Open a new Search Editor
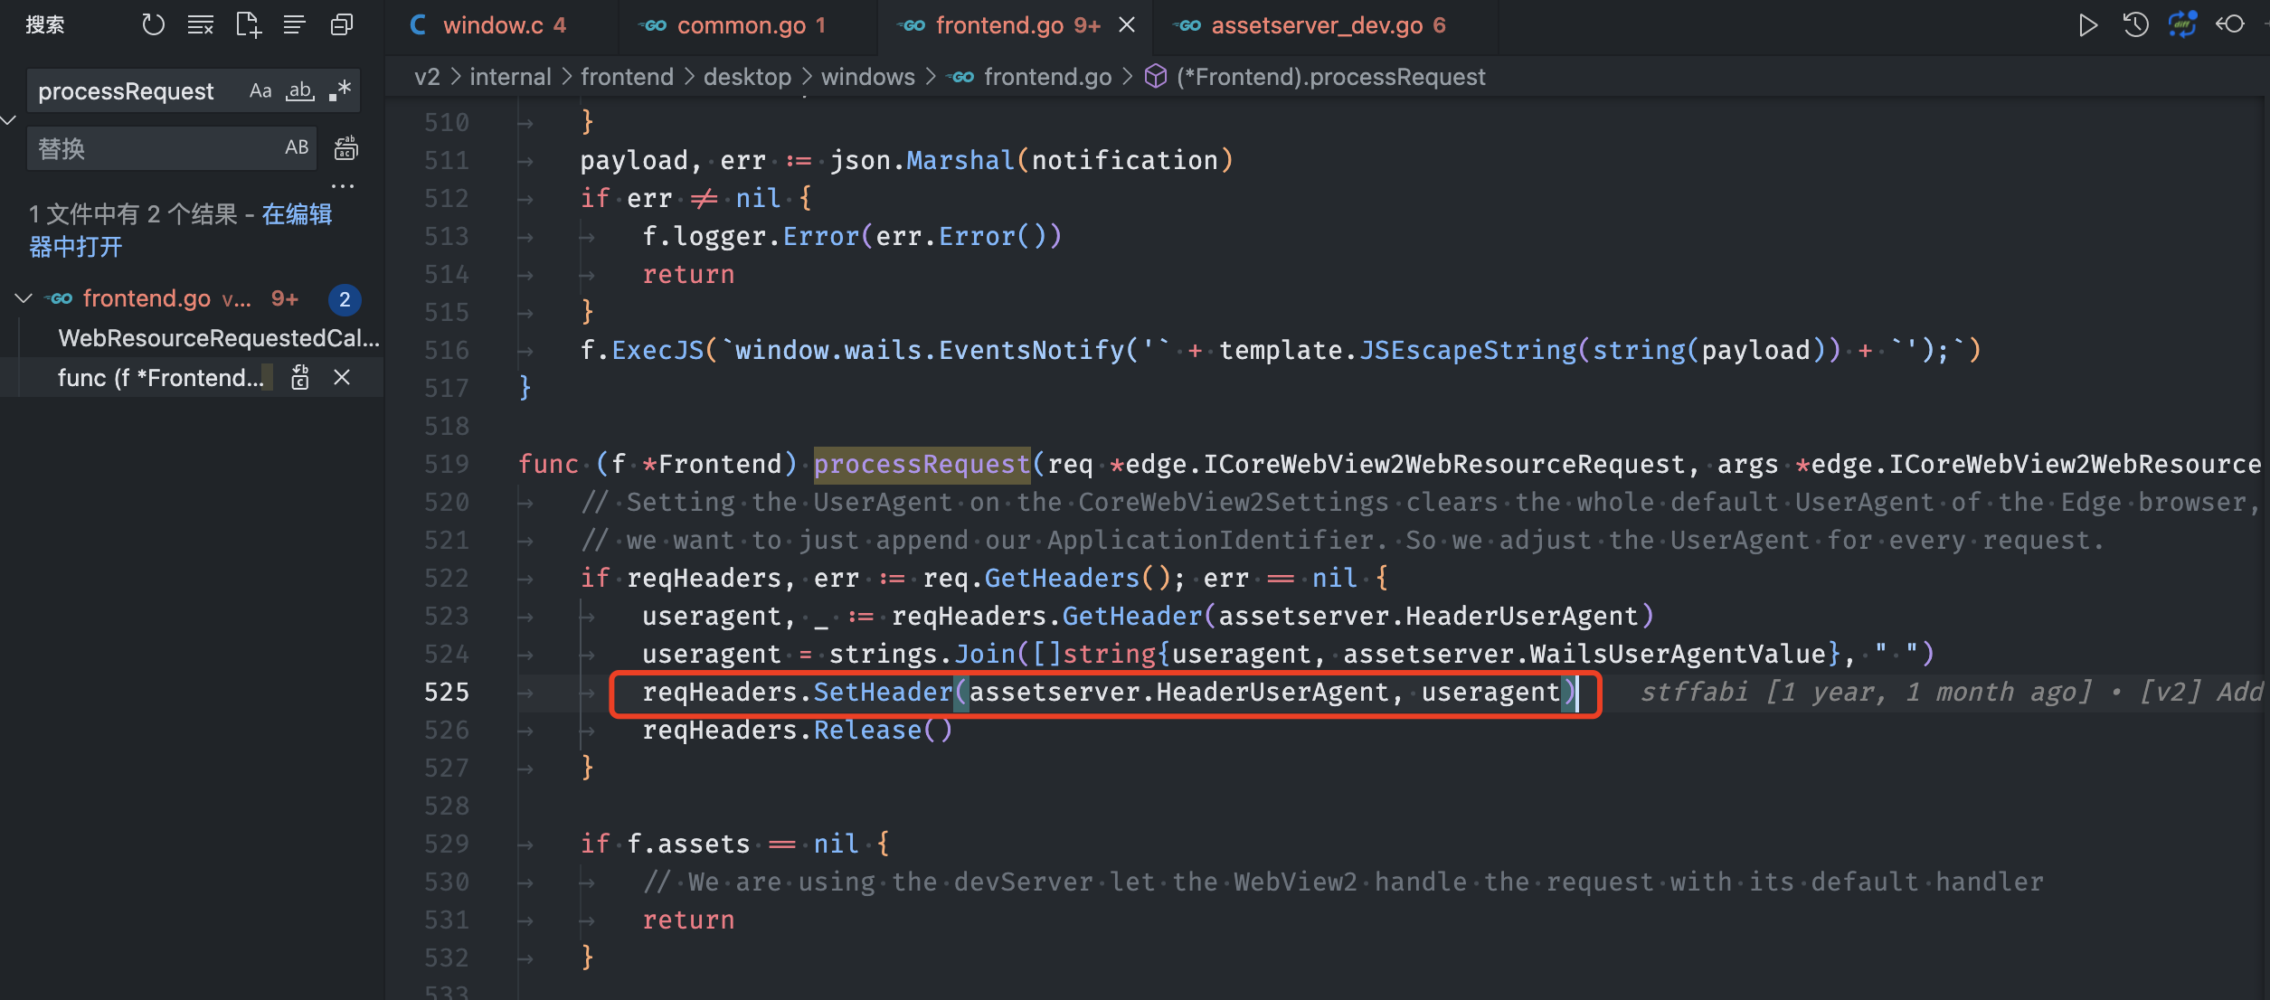This screenshot has height=1000, width=2270. [248, 24]
